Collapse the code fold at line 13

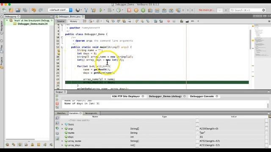click(62, 47)
